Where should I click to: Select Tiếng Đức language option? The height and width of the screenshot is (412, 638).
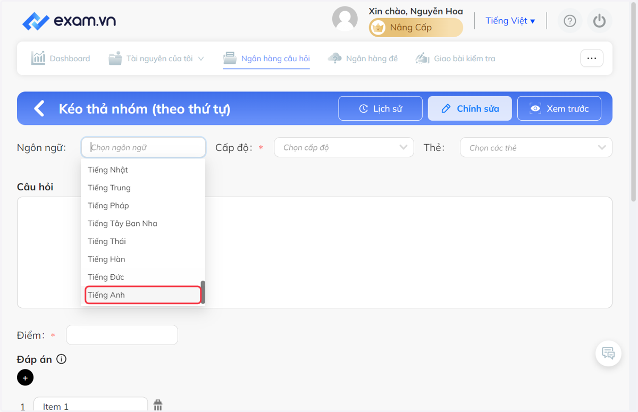(x=143, y=277)
